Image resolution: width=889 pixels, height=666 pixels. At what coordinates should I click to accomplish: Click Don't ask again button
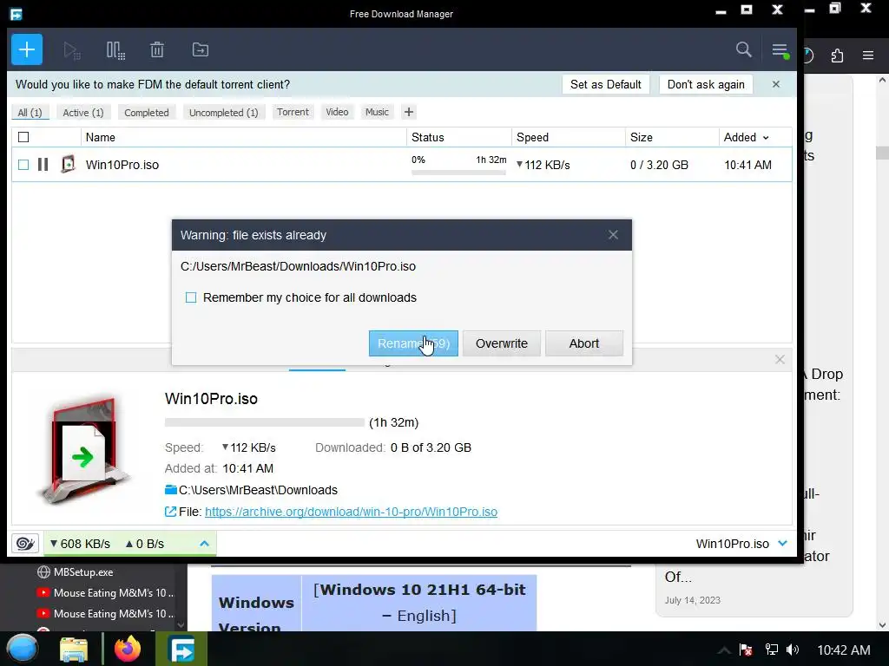pos(706,84)
